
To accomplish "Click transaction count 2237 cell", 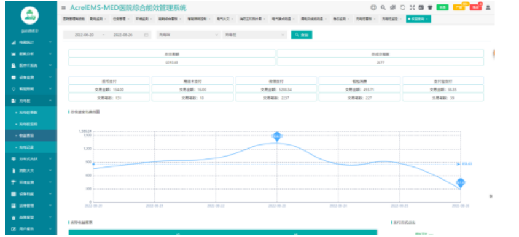I will [x=276, y=98].
